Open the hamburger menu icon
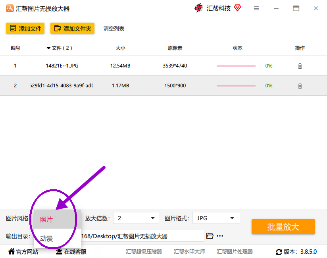 point(256,8)
